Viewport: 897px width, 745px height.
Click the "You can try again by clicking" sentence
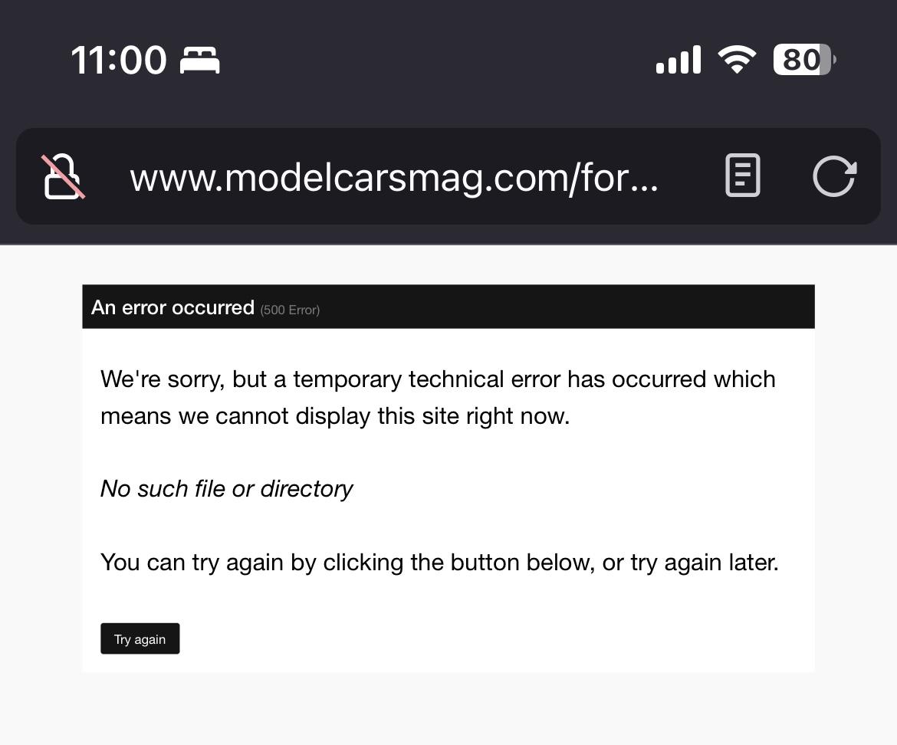point(439,563)
